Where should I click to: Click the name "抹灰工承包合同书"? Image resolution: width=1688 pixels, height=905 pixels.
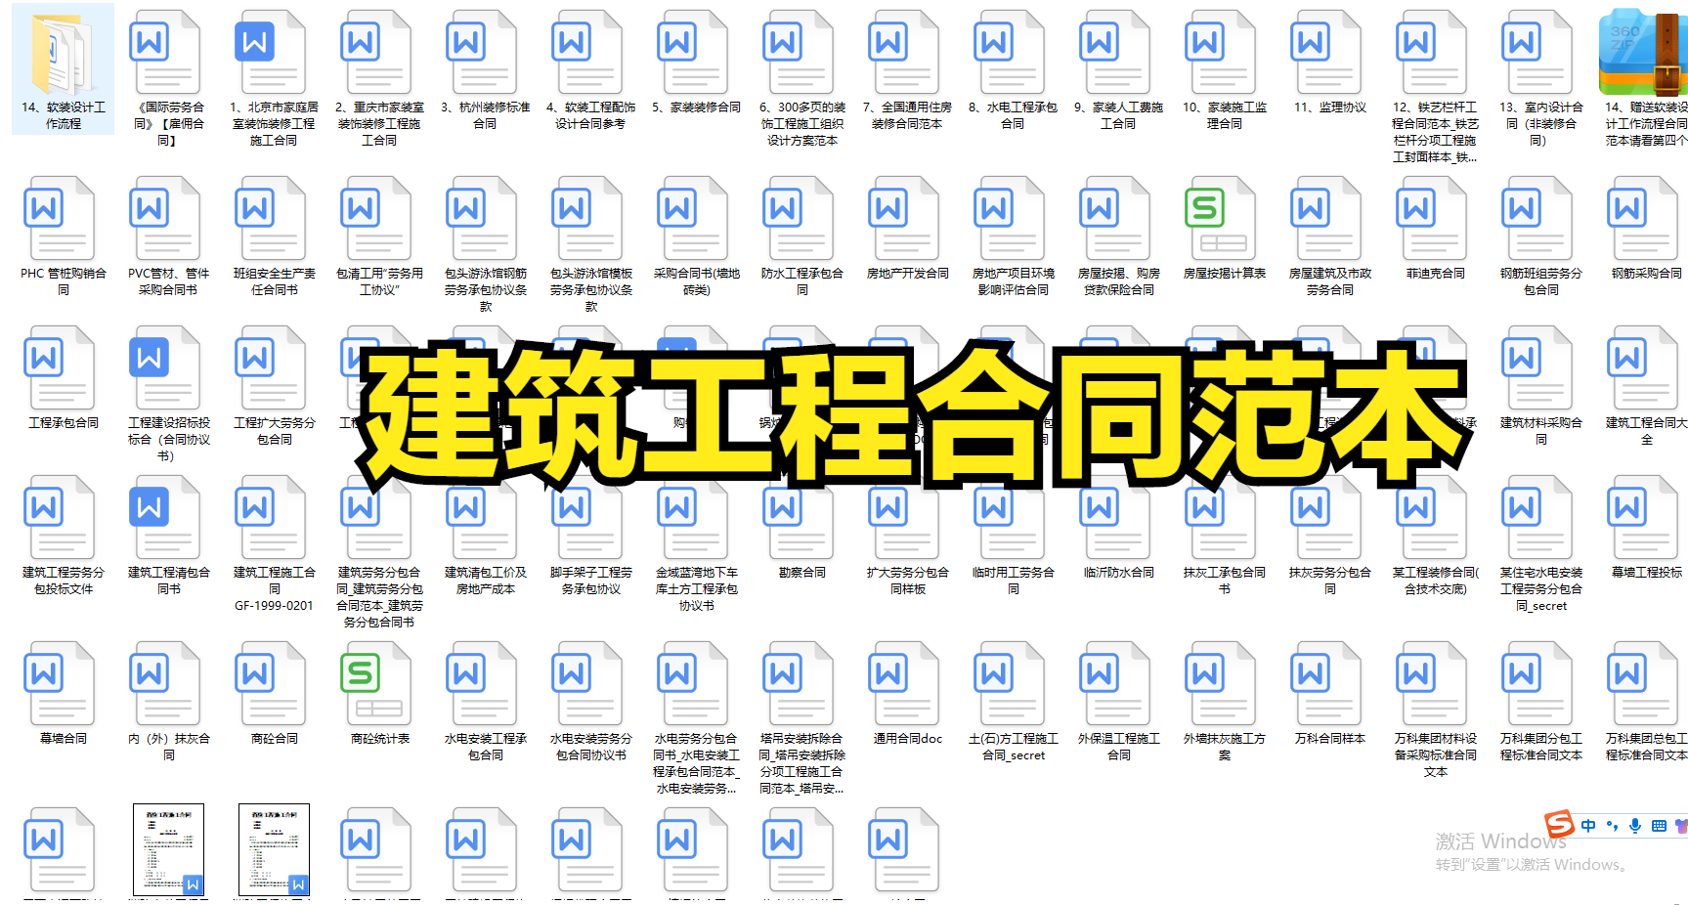tap(1225, 581)
